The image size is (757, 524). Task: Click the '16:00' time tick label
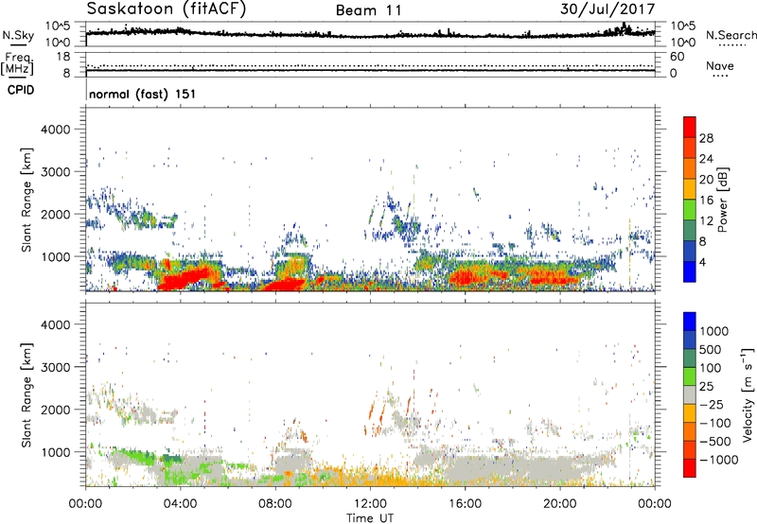tap(465, 504)
